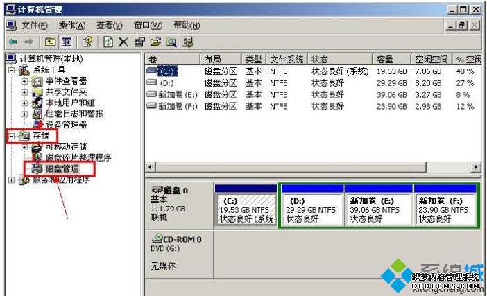Click the last toolbar settings list icon
This screenshot has height=296, width=487.
point(187,42)
